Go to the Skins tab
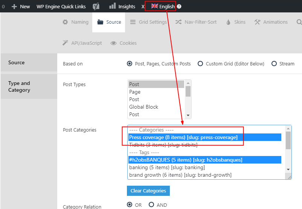 click(x=236, y=22)
